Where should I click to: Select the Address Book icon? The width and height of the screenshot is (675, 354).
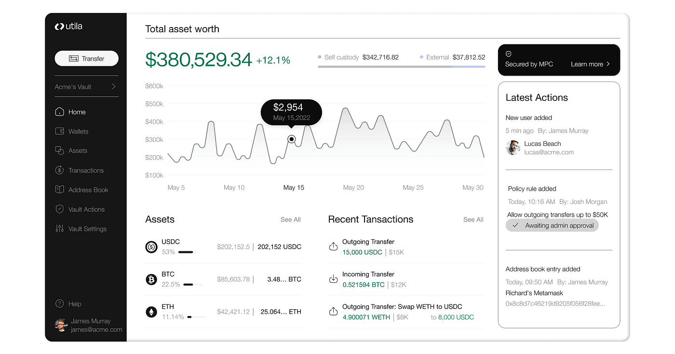coord(59,190)
